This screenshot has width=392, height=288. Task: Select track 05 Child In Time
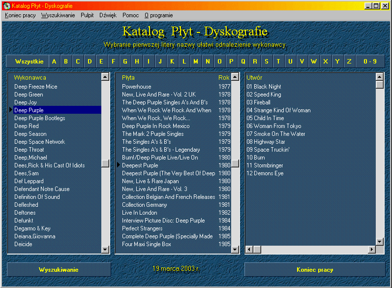click(265, 118)
